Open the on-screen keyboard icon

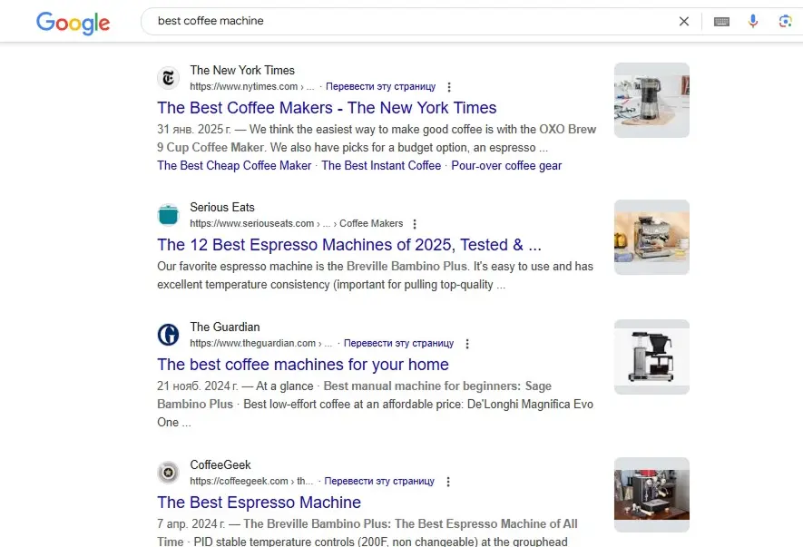pyautogui.click(x=721, y=22)
